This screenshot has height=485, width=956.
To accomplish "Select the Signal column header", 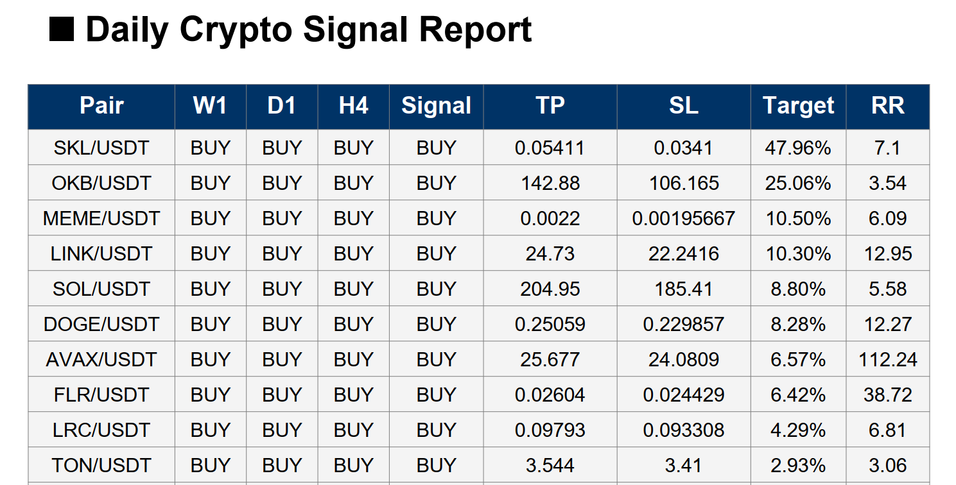I will coord(436,106).
